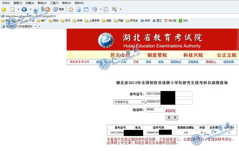Open the dropdown arrow beside new page icon

click(x=18, y=10)
